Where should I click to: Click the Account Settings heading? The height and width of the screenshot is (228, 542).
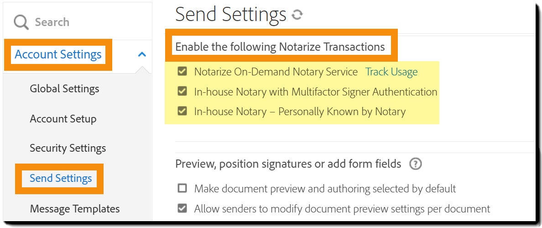58,54
